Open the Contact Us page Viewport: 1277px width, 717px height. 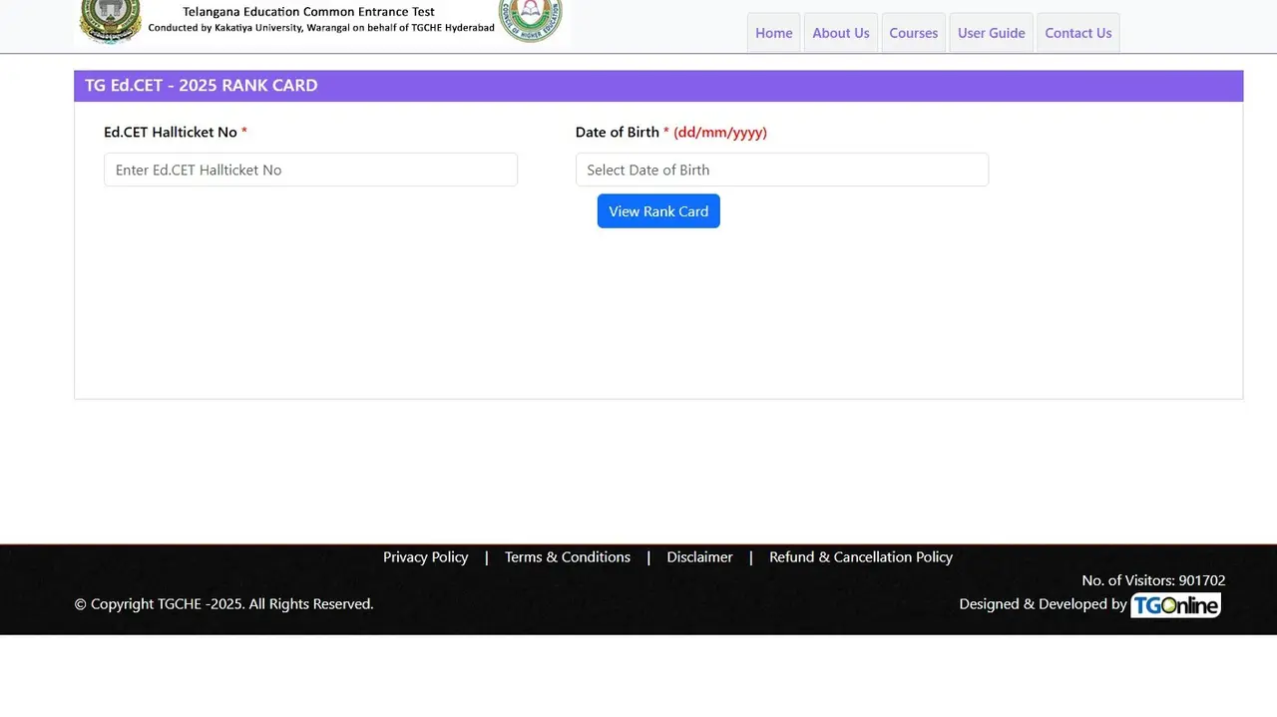click(x=1077, y=32)
